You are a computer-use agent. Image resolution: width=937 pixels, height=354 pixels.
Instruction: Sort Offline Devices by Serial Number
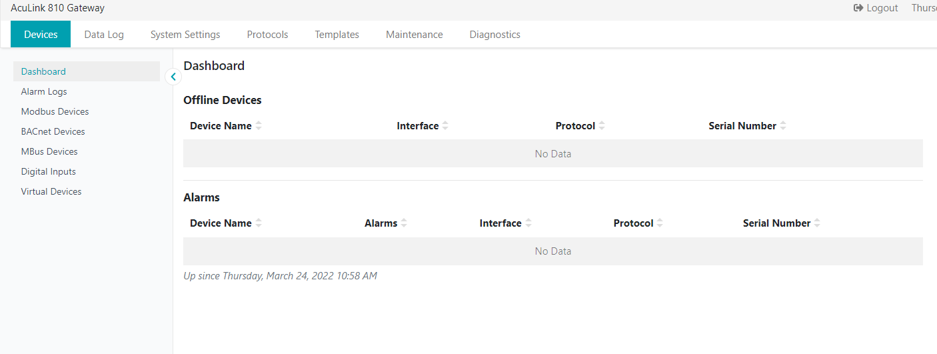coord(782,126)
